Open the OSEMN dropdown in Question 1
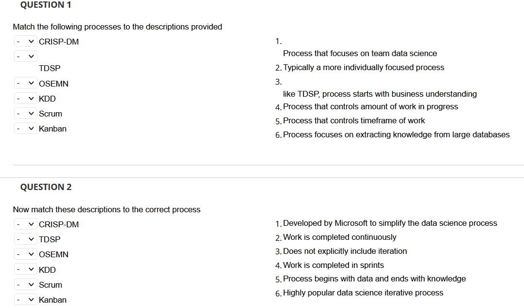This screenshot has width=524, height=308. 25,83
